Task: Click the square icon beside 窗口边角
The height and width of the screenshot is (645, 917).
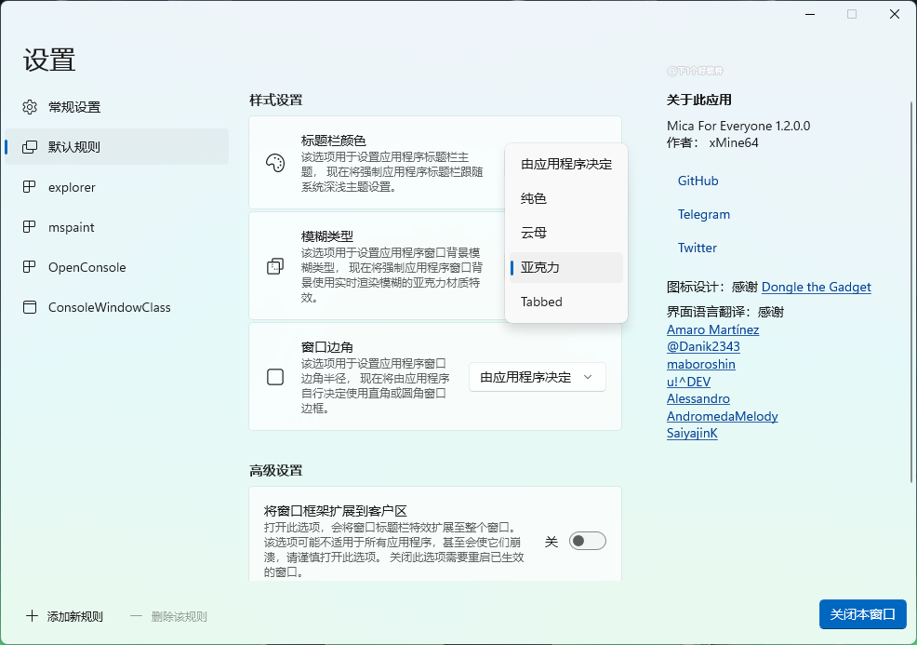Action: tap(275, 377)
